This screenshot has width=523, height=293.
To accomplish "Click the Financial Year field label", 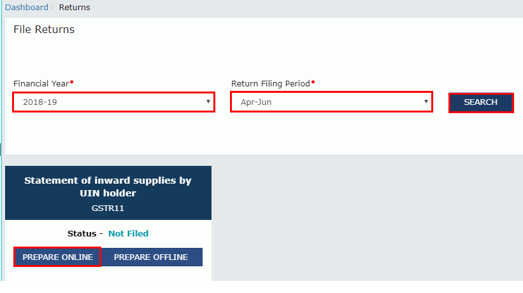I will click(41, 83).
